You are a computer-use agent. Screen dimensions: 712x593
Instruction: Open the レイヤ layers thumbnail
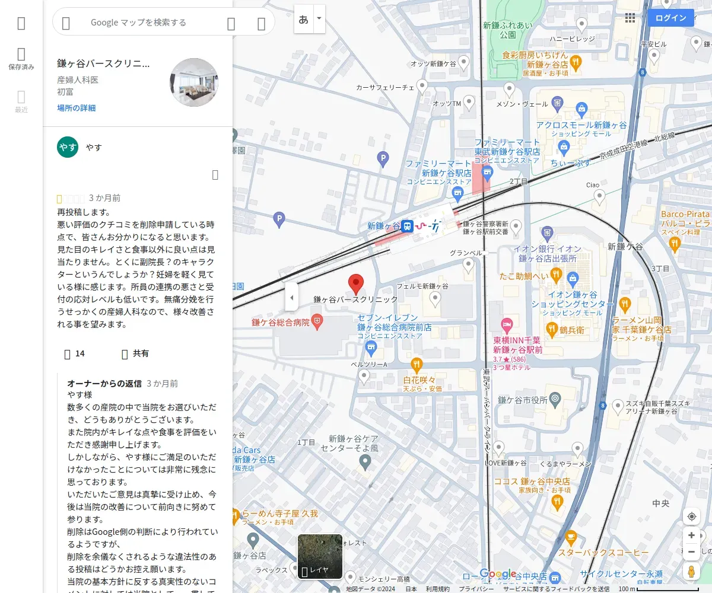320,557
